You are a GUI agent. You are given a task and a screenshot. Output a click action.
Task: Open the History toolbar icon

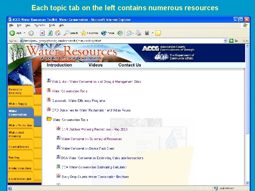[x=120, y=33]
